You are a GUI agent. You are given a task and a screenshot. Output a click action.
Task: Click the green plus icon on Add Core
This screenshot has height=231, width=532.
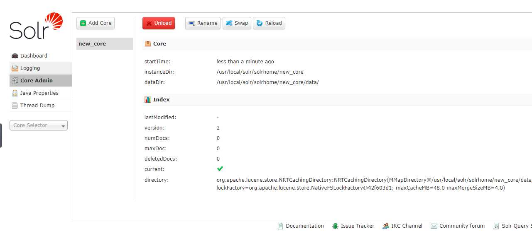coord(83,23)
